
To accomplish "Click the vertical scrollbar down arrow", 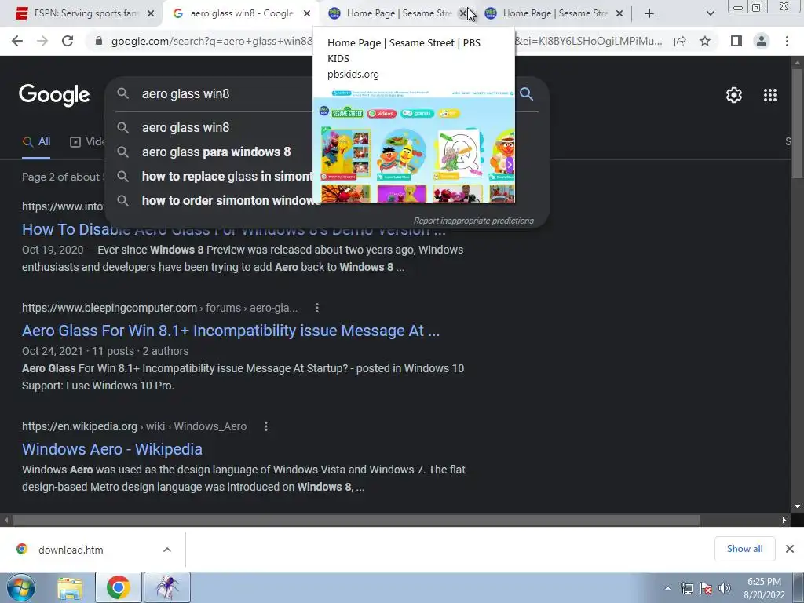I will coord(797,506).
